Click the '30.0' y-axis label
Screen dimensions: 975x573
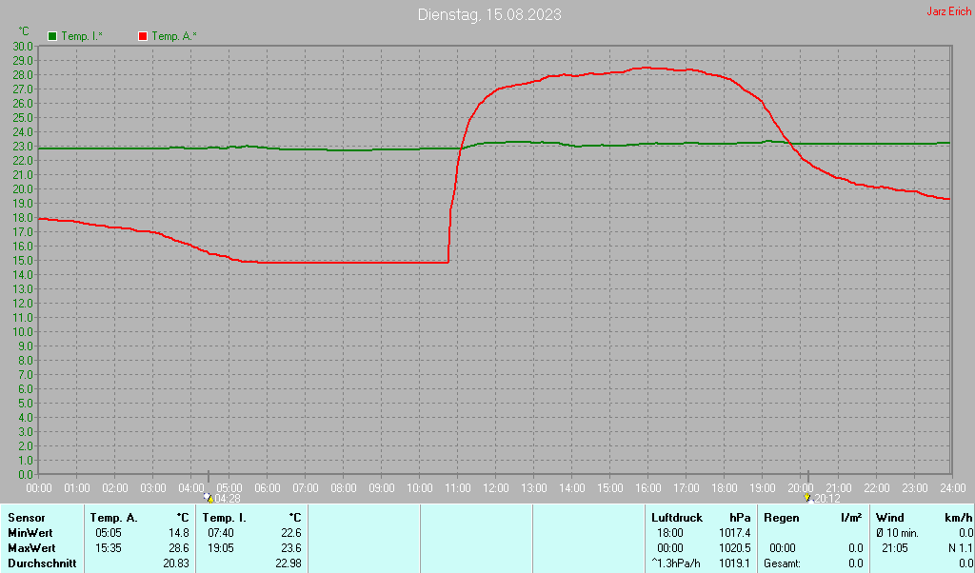coord(23,46)
